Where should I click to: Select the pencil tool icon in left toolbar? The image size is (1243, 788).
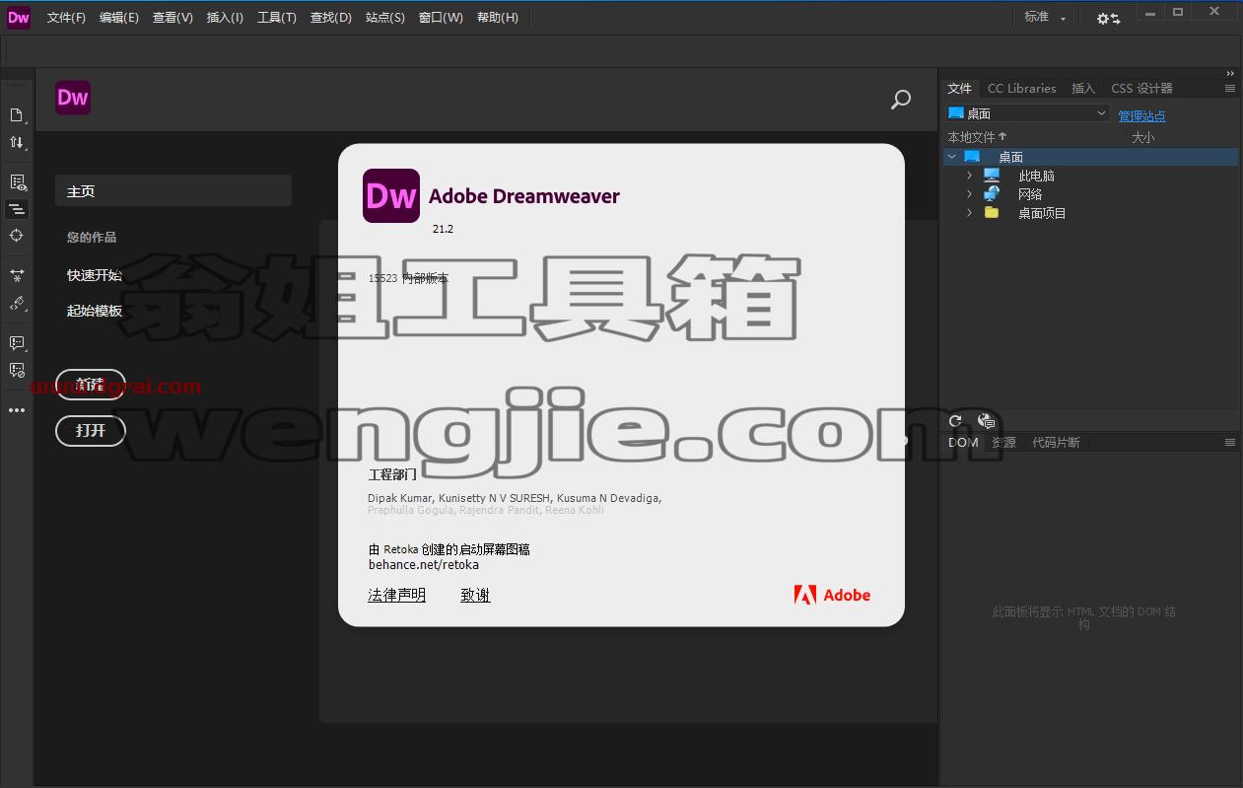17,303
